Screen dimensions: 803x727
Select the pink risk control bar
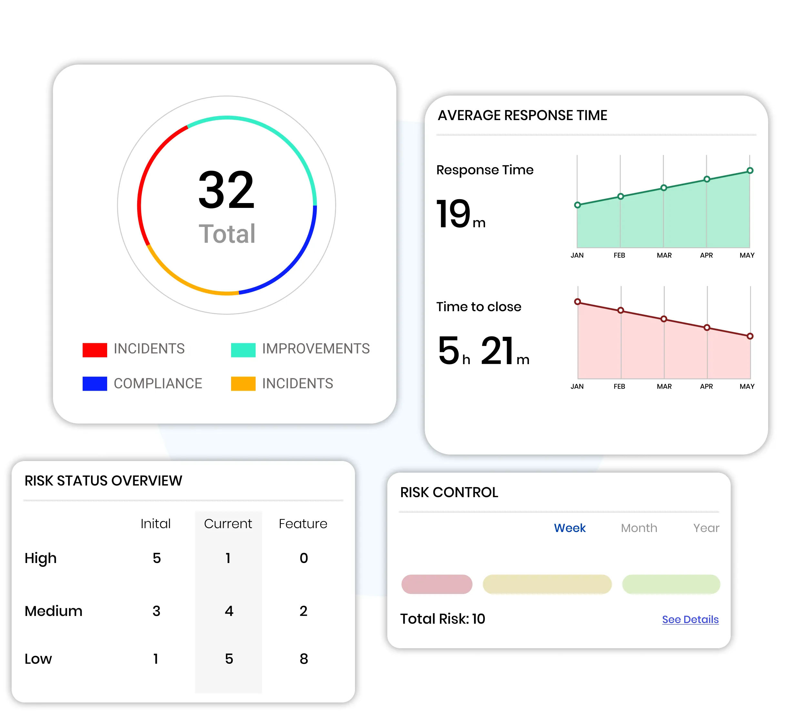click(x=437, y=584)
